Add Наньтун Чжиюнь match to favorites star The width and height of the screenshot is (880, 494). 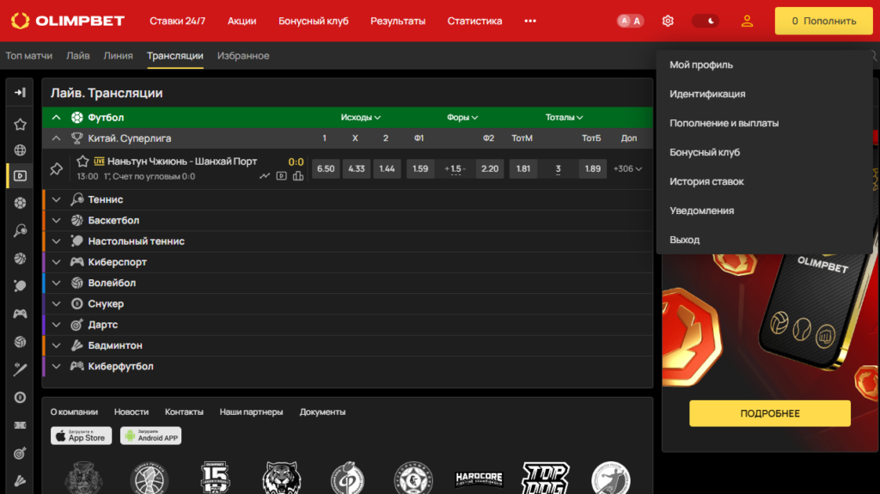[82, 162]
